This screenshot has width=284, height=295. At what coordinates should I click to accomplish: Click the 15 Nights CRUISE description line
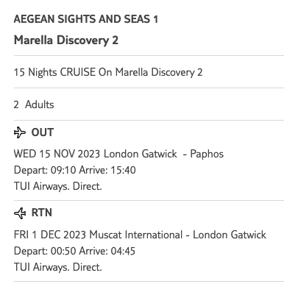(108, 72)
